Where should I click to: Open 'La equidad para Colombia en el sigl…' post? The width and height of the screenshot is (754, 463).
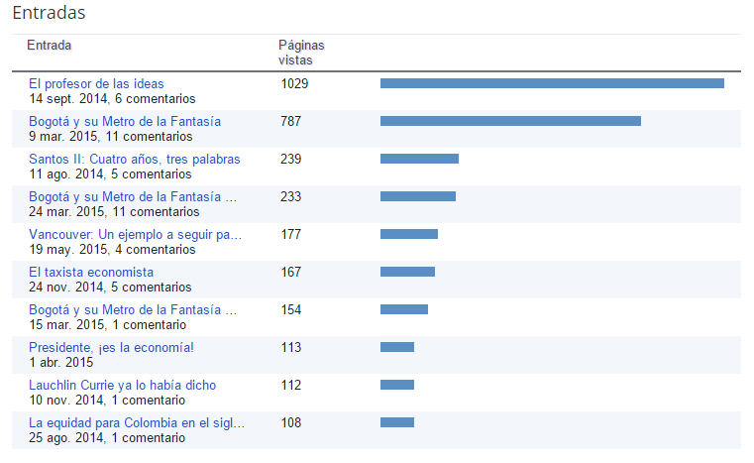click(137, 422)
